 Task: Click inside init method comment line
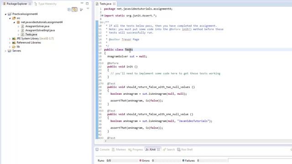[x=165, y=73]
